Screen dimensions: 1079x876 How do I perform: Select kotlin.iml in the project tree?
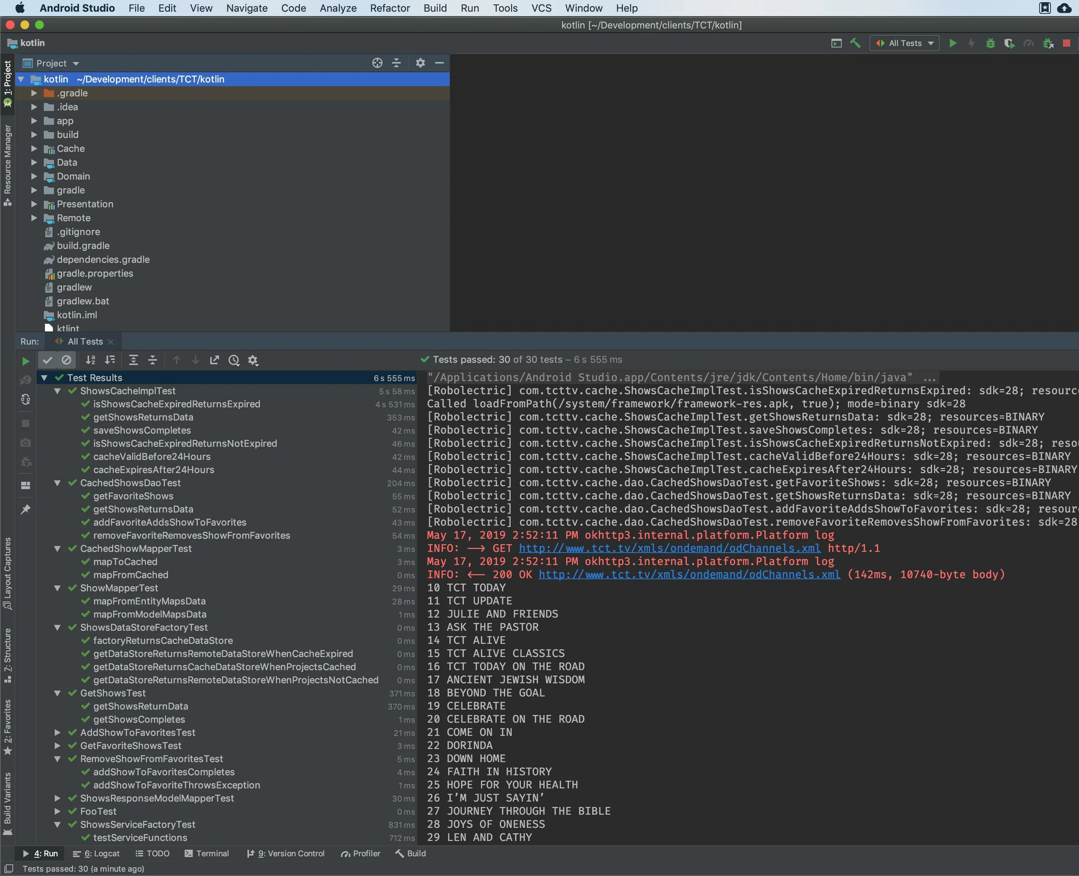click(x=77, y=315)
